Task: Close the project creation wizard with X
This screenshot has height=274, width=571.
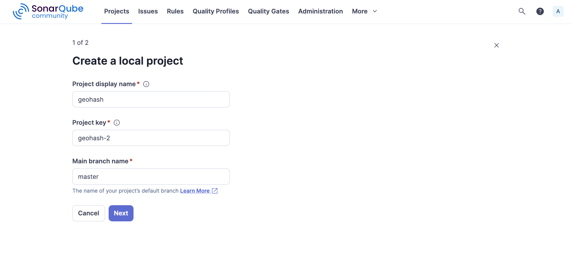Action: coord(496,45)
